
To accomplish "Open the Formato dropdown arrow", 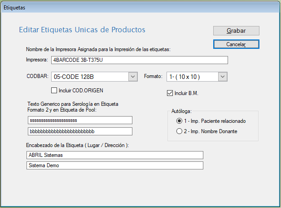I will click(223, 77).
